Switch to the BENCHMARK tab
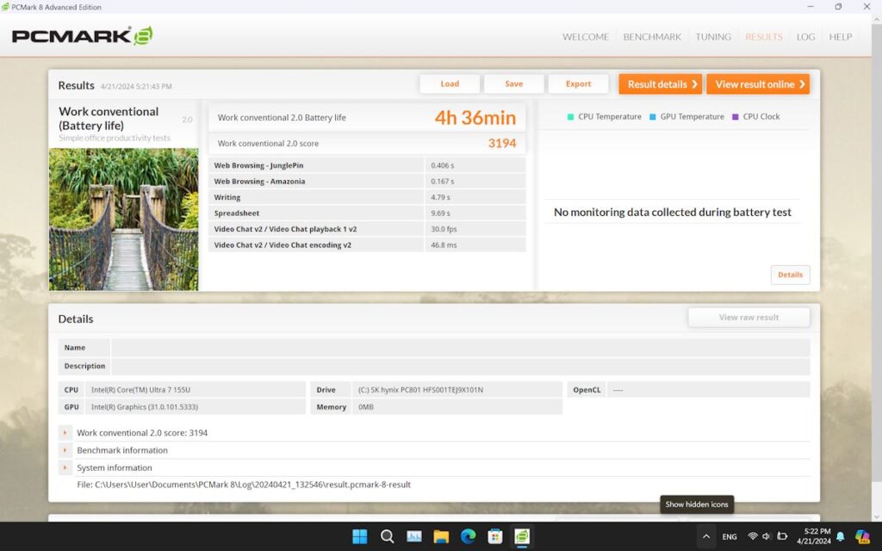Screen dimensions: 882x551 pos(652,36)
